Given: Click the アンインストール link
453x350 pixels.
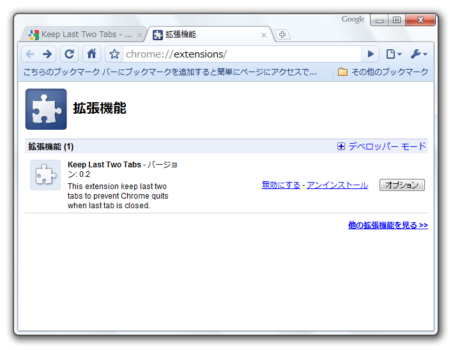Looking at the screenshot, I should tap(337, 185).
